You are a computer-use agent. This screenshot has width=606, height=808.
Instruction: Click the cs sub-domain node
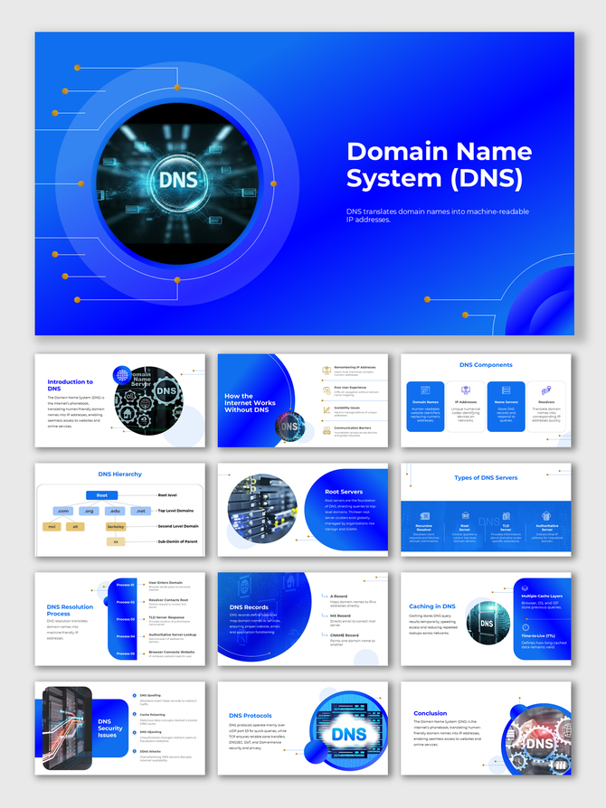116,541
